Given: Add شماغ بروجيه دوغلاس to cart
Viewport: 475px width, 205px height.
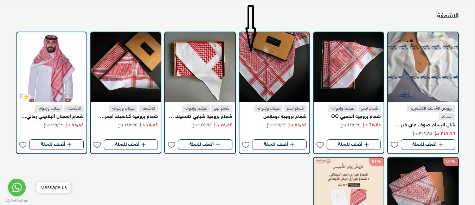Looking at the screenshot, I should pos(279,145).
